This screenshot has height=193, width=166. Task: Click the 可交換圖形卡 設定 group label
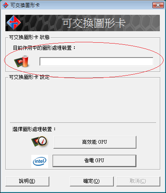pyautogui.click(x=29, y=77)
